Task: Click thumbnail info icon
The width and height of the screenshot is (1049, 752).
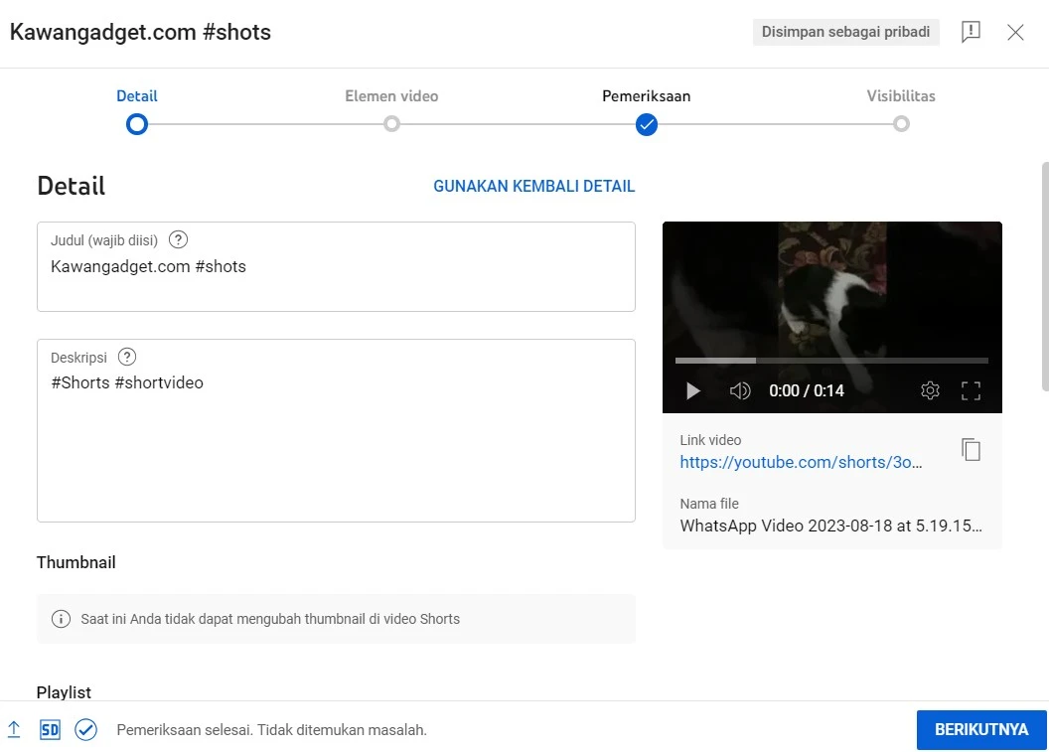Action: point(61,619)
